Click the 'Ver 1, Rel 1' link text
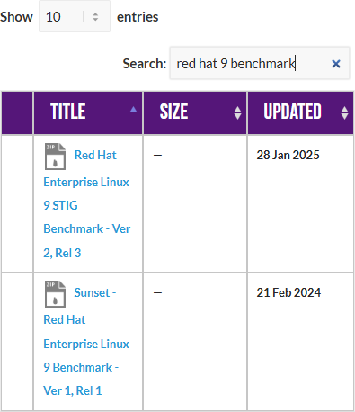The image size is (355, 412). coord(73,390)
